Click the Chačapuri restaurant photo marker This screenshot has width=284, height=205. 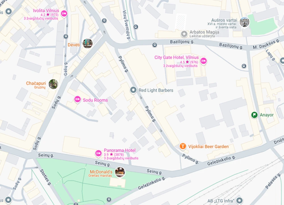(53, 84)
